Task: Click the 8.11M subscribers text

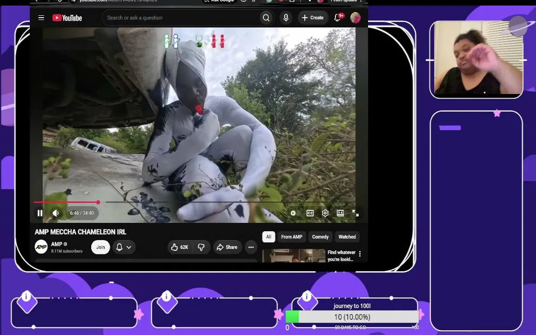Action: [67, 251]
